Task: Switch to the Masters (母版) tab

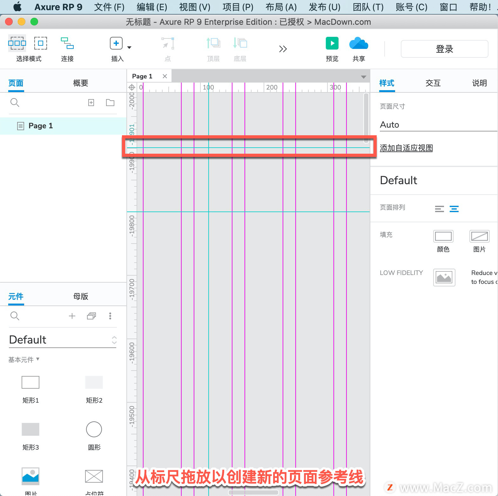Action: click(x=81, y=297)
